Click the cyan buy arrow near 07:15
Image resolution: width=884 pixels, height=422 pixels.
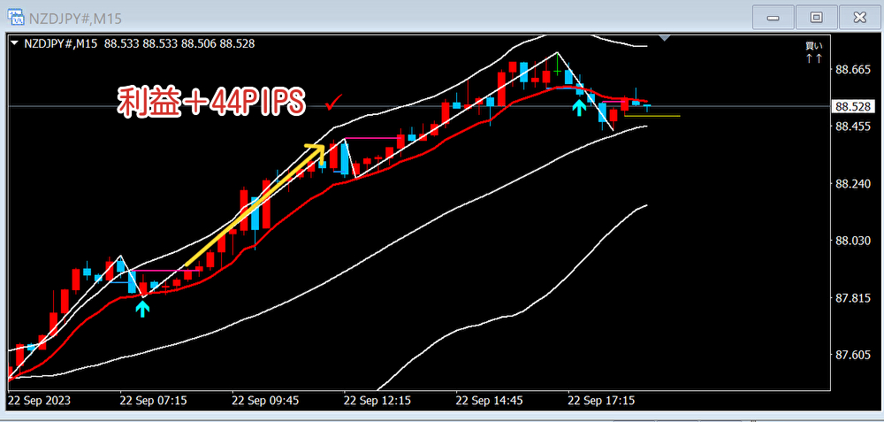[142, 309]
